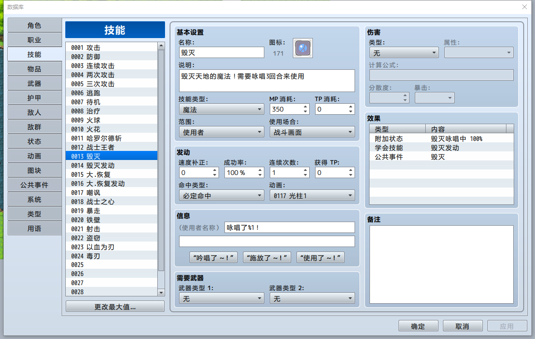This screenshot has width=535, height=339.
Task: Click inside the 备注 notes box
Action: click(442, 264)
